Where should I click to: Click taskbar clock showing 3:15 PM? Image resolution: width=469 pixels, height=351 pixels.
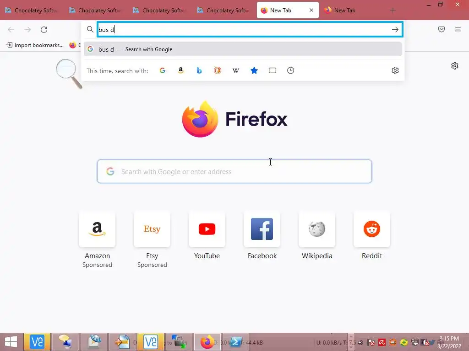click(x=449, y=342)
